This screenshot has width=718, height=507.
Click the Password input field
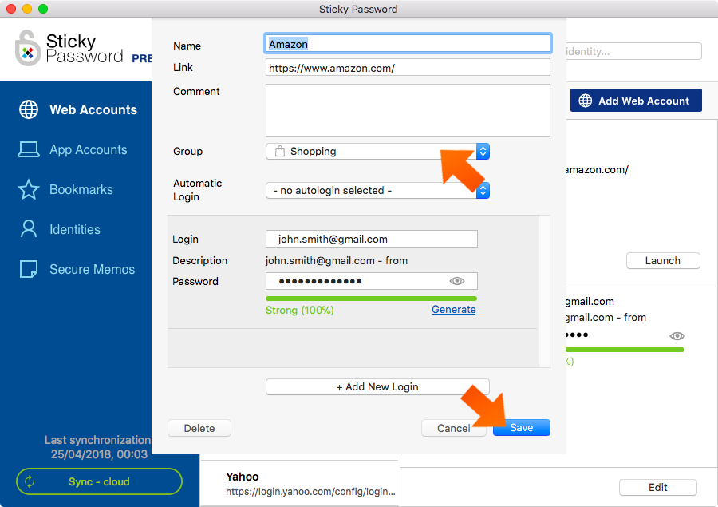pos(371,281)
